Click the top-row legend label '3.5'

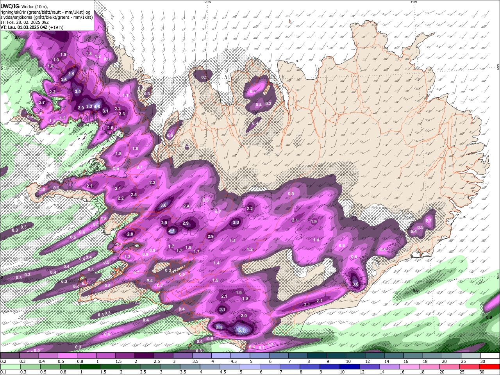pos(195,361)
